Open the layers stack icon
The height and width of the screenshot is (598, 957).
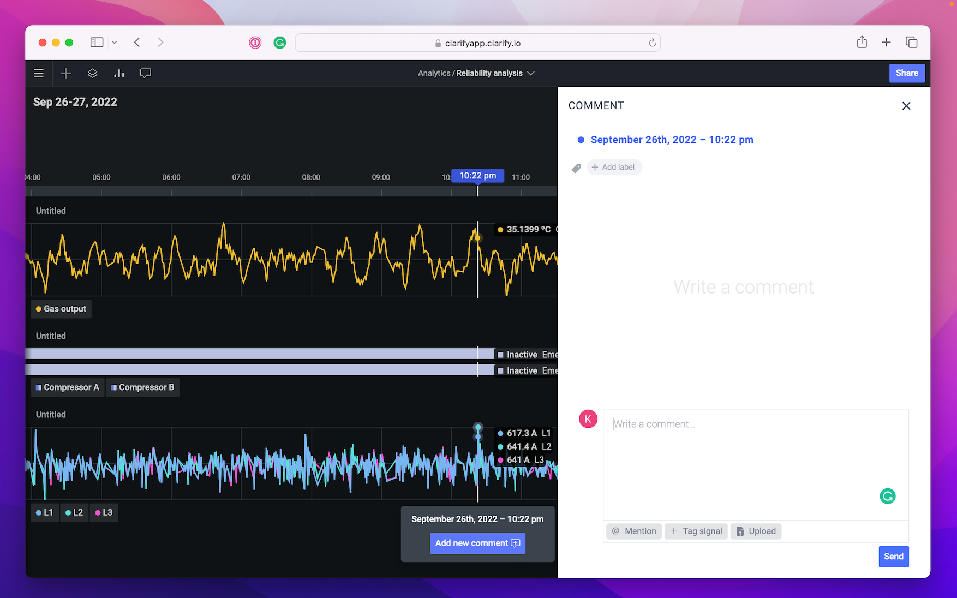93,73
